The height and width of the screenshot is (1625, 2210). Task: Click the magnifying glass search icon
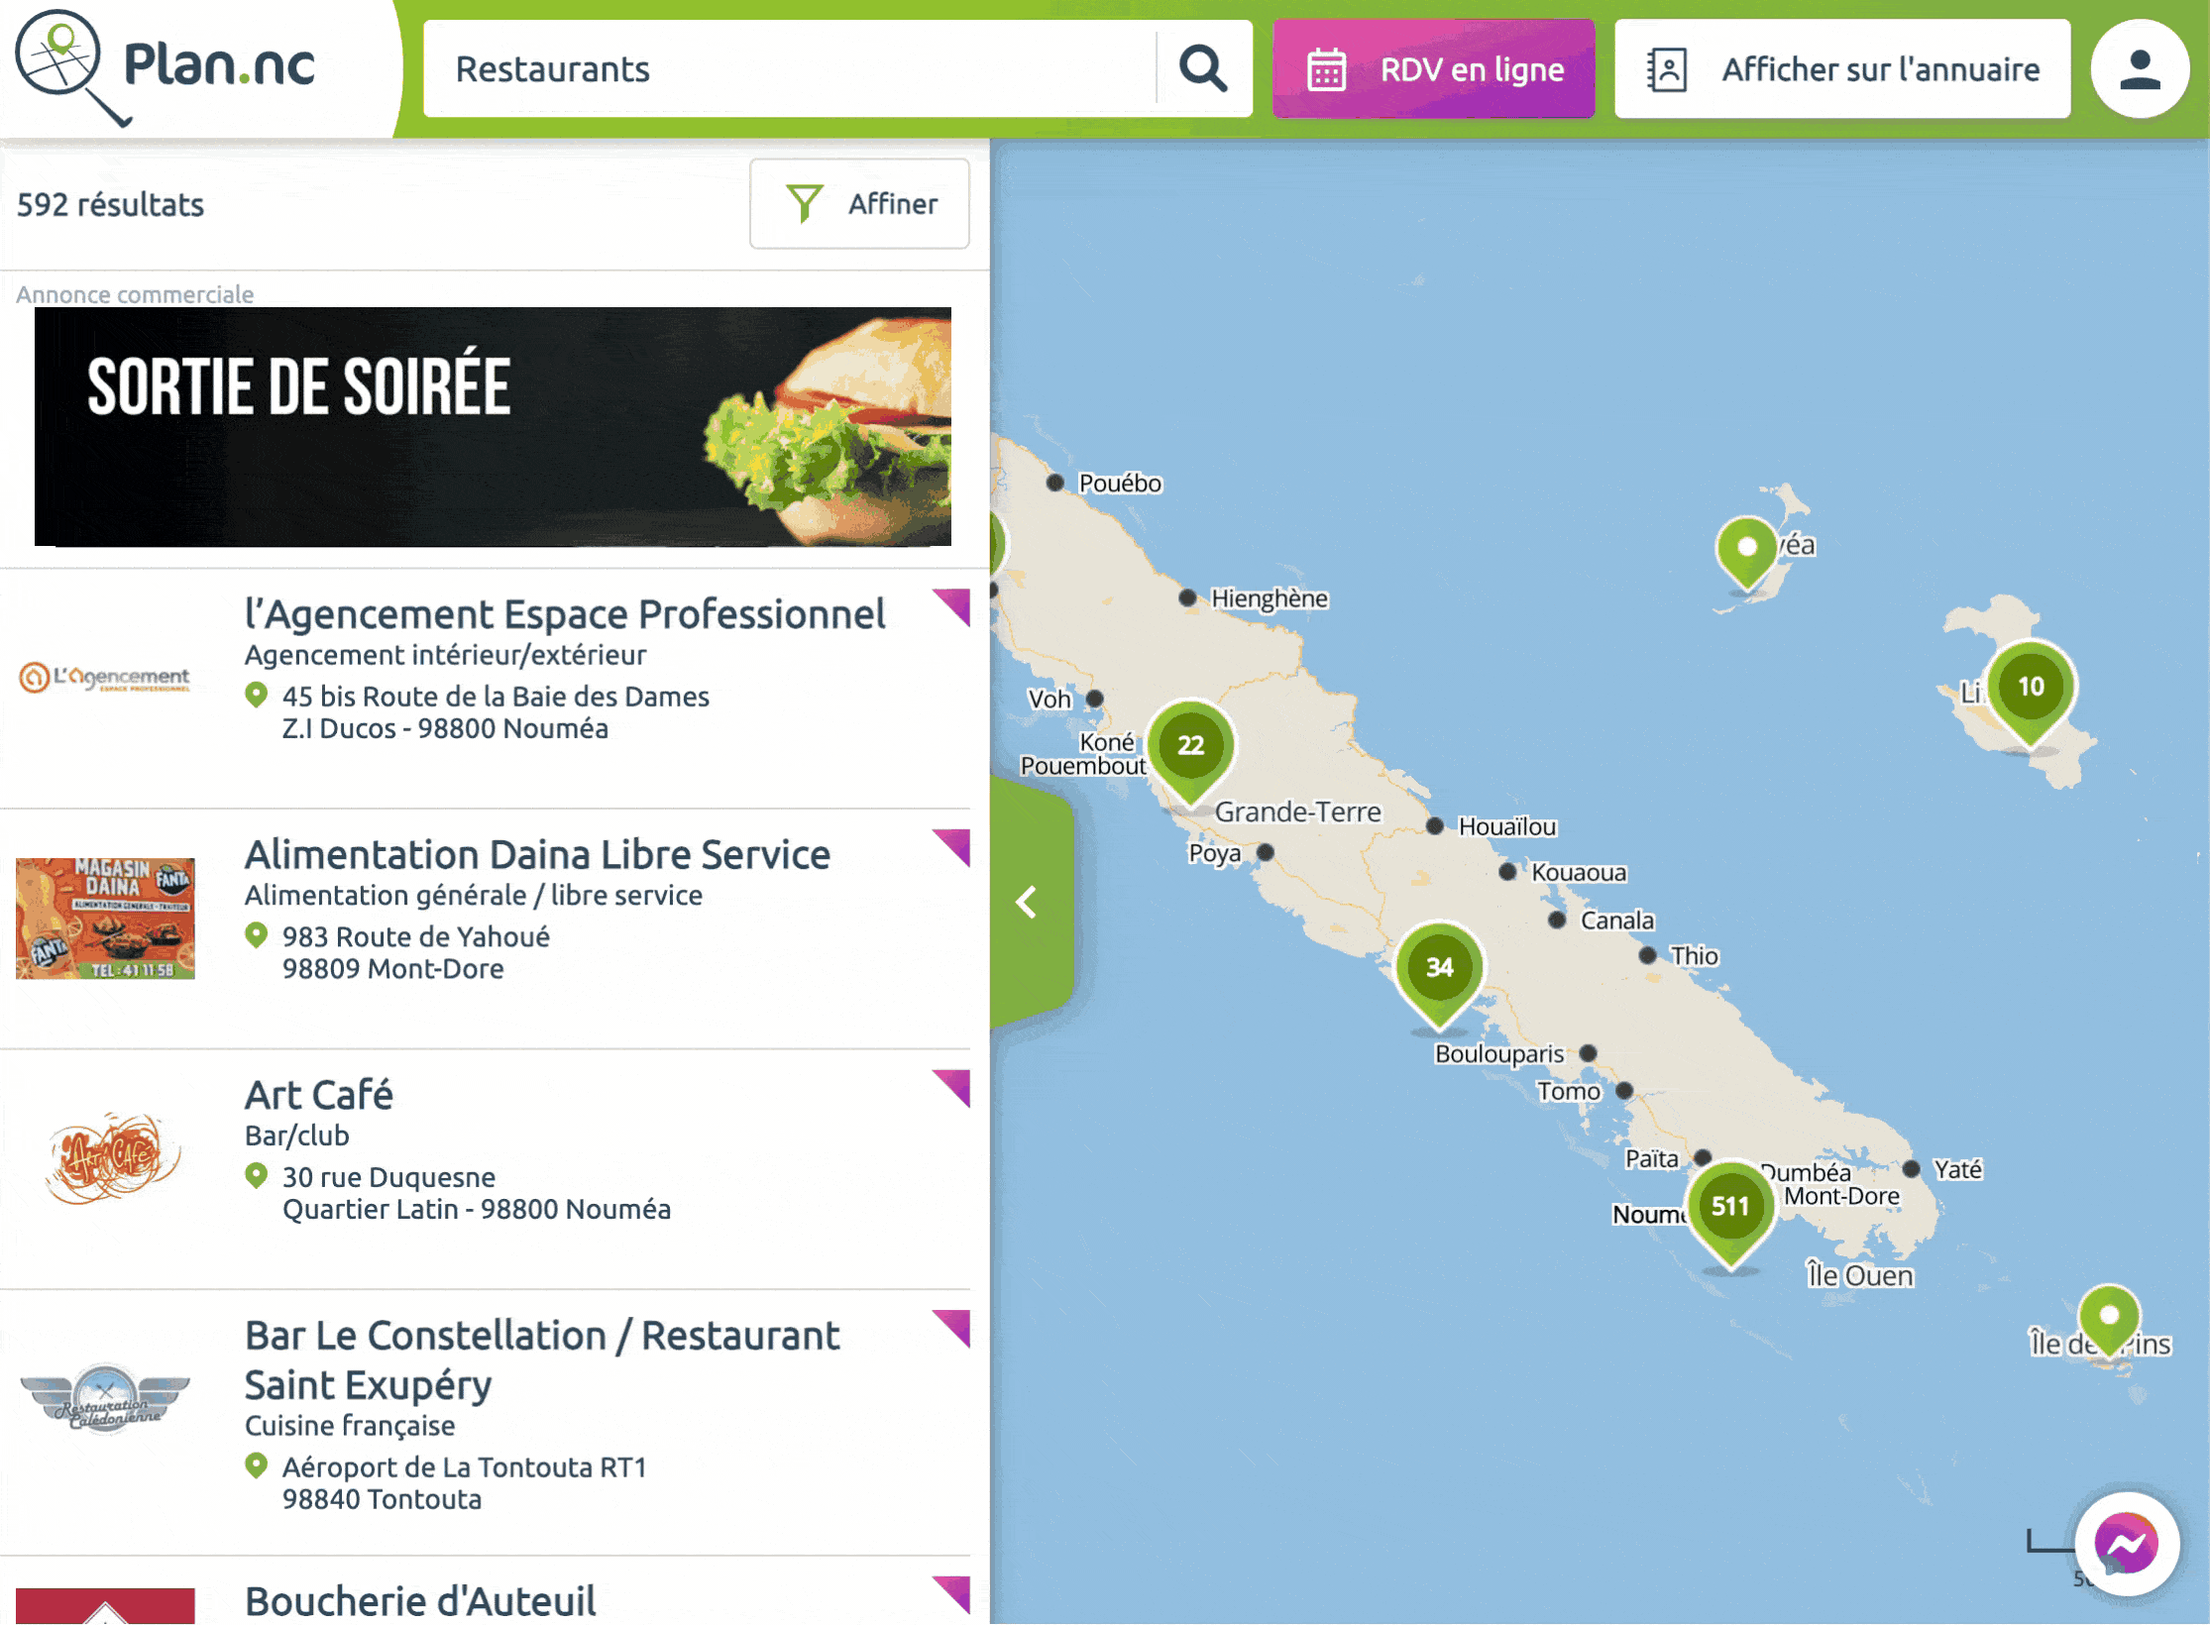click(1203, 68)
